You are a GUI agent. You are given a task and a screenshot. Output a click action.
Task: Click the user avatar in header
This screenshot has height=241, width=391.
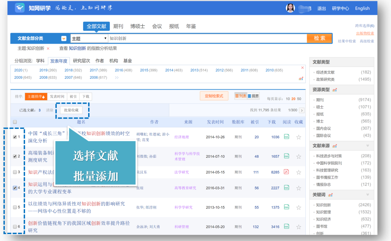(x=290, y=8)
